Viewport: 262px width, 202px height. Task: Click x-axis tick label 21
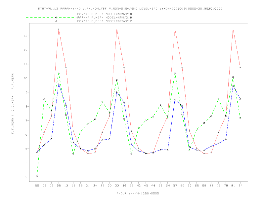tap(88, 185)
